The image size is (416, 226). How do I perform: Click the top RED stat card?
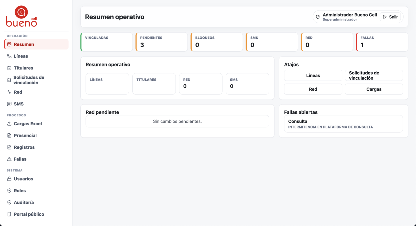(x=327, y=42)
